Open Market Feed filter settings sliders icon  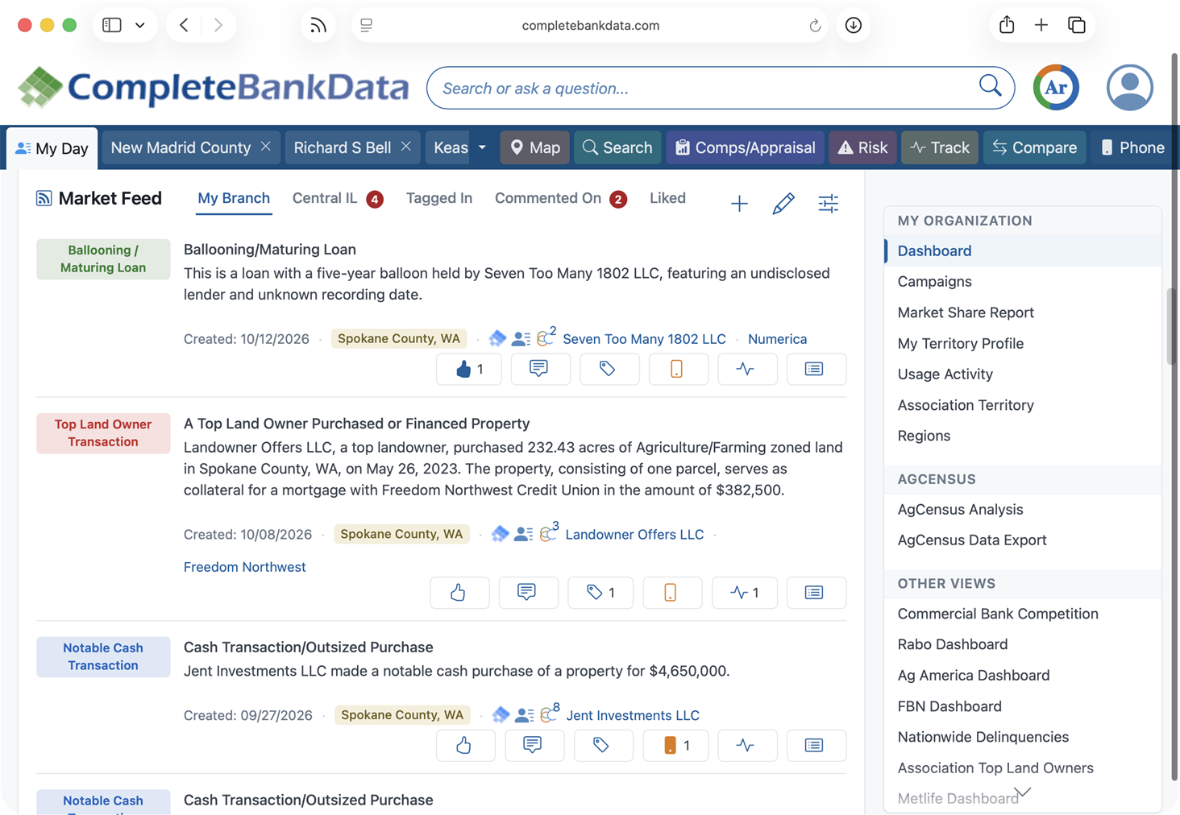(x=828, y=204)
